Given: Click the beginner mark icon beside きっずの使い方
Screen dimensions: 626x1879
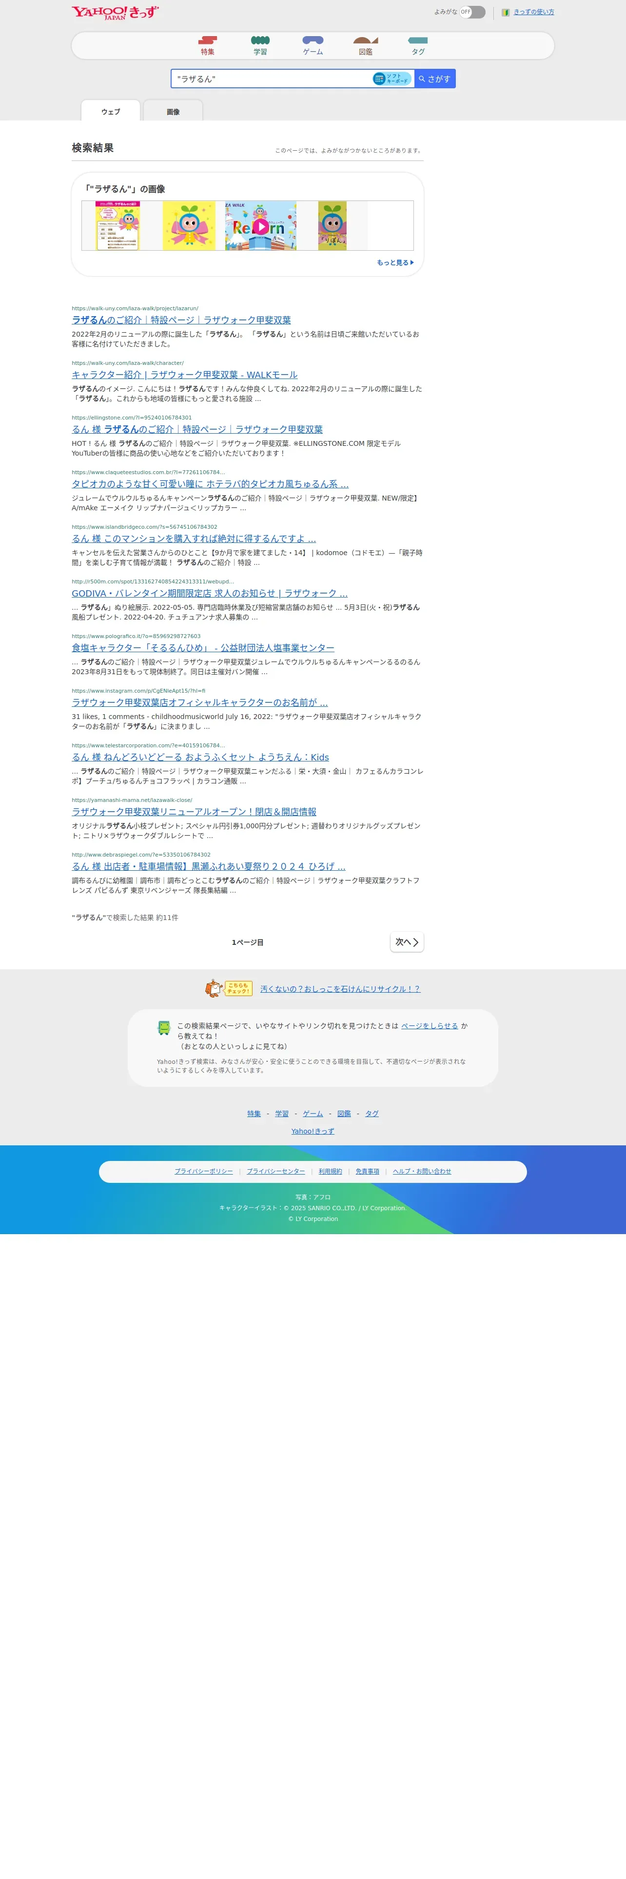Looking at the screenshot, I should tap(506, 12).
